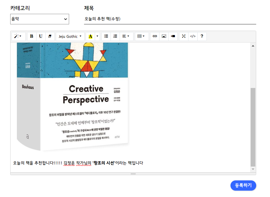This screenshot has height=197, width=270.
Task: Click the eraser remove-font-style icon
Action: (x=50, y=36)
